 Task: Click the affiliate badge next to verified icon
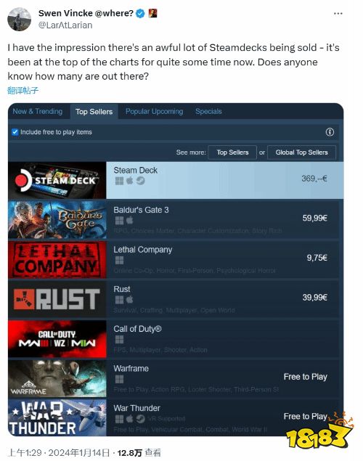tap(152, 13)
